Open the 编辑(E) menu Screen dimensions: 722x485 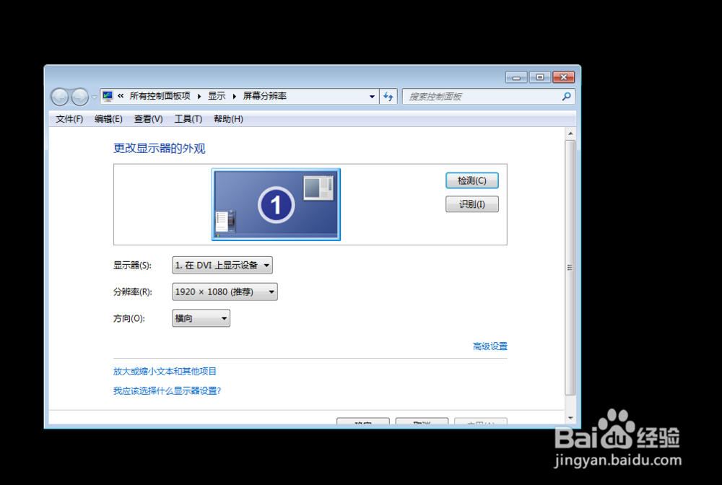[x=108, y=119]
